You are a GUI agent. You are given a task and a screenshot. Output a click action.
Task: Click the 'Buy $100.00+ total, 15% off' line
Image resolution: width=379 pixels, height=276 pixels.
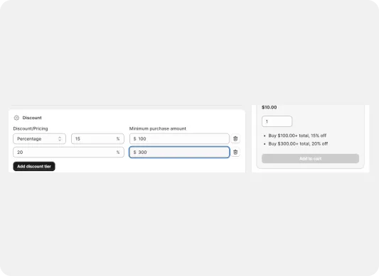pyautogui.click(x=297, y=136)
